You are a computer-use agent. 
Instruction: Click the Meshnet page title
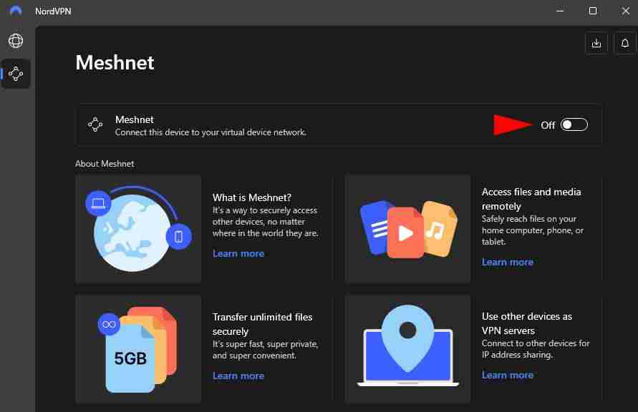(115, 62)
